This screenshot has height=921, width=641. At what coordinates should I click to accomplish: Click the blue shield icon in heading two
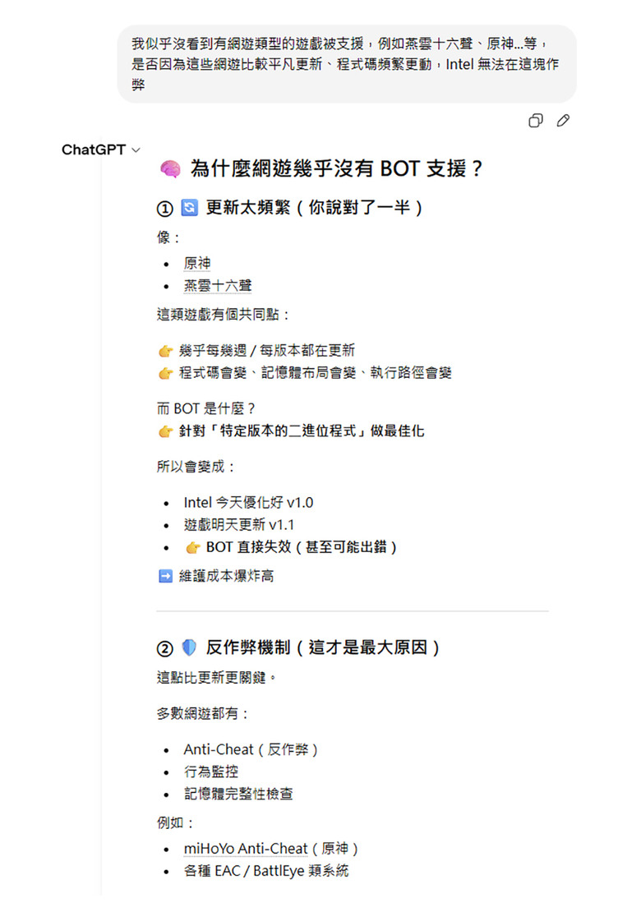point(189,647)
